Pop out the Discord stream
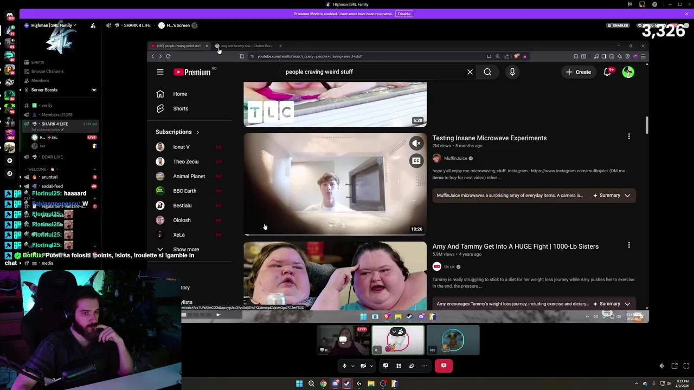The height and width of the screenshot is (390, 694). [674, 366]
